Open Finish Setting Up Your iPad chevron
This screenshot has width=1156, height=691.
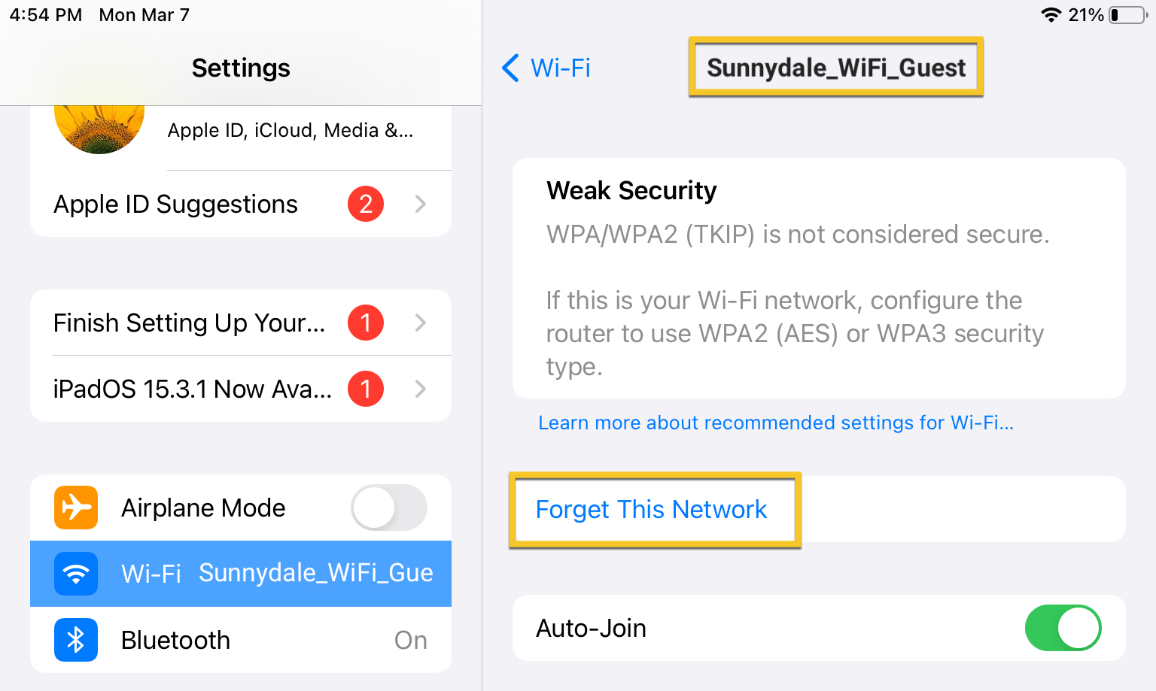coord(421,323)
